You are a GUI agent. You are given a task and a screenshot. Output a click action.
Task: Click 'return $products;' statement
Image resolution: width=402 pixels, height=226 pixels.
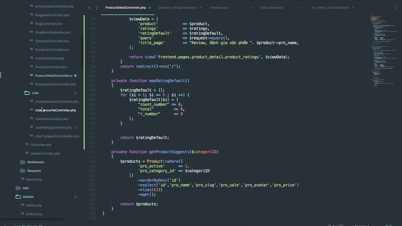pos(139,204)
